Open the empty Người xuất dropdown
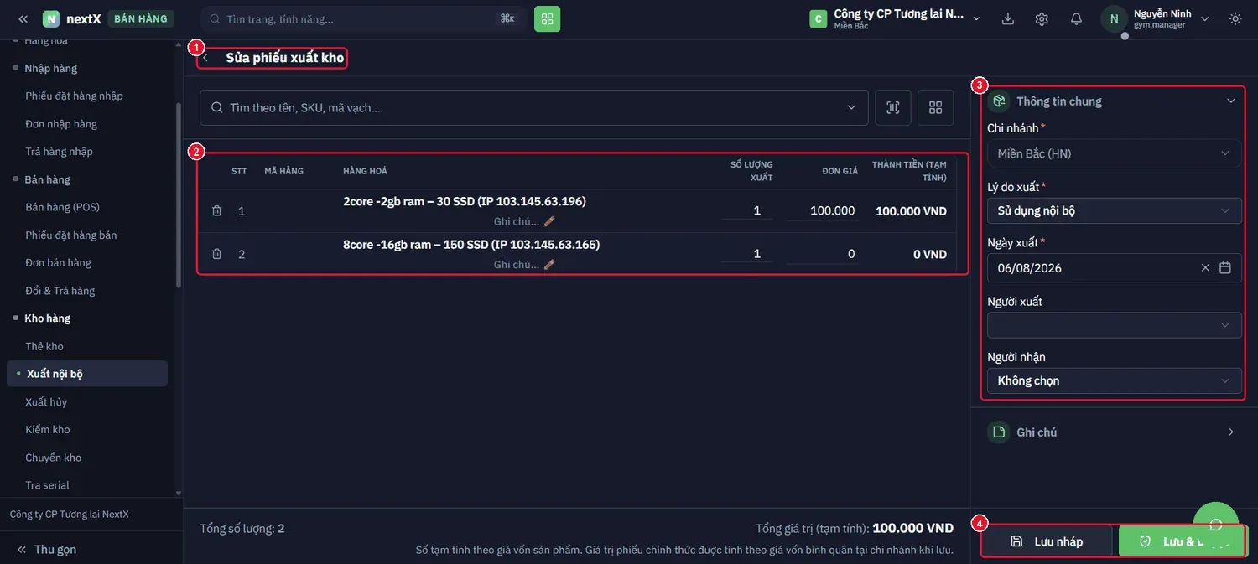 [x=1115, y=325]
